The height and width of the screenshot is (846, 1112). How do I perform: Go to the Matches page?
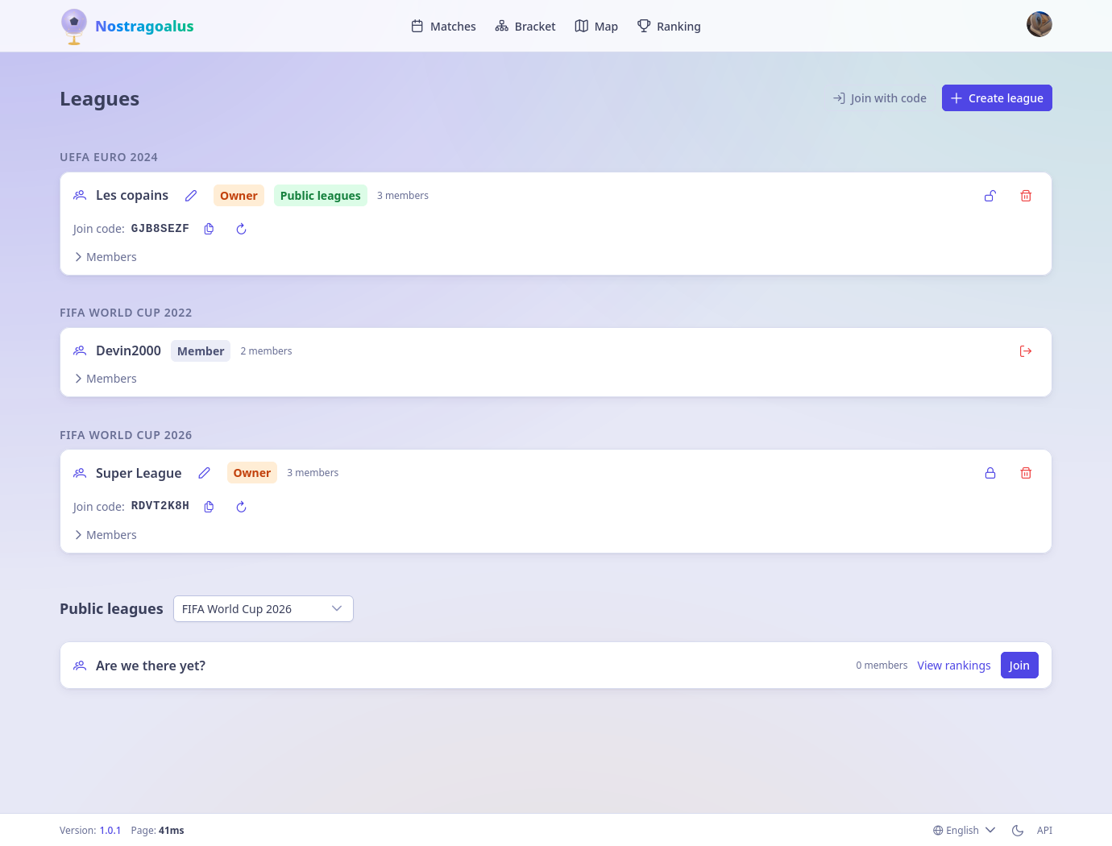[443, 27]
